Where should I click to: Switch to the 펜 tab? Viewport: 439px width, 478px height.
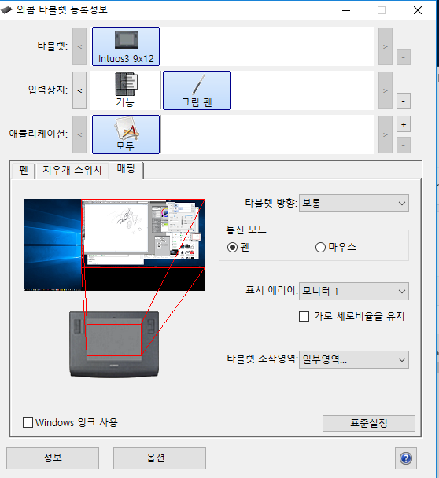click(x=24, y=171)
